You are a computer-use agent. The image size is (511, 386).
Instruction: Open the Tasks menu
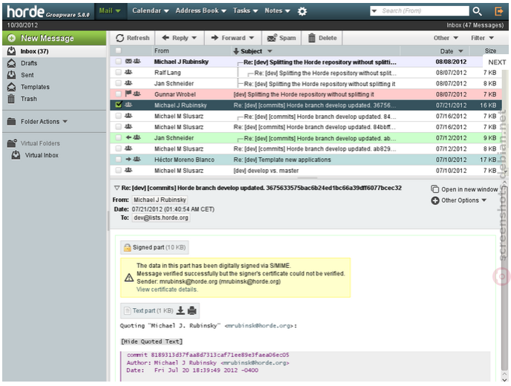[x=245, y=10]
